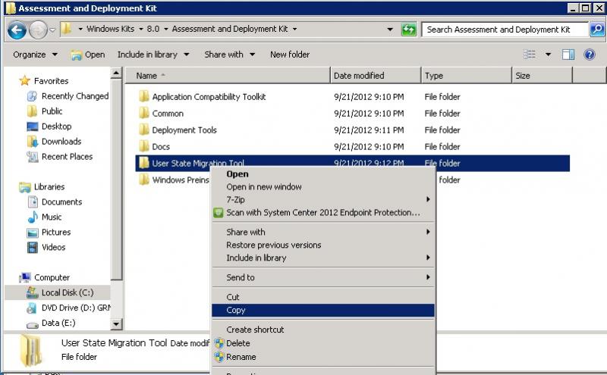The image size is (607, 375).
Task: Click the Recent Places icon
Action: coord(32,157)
